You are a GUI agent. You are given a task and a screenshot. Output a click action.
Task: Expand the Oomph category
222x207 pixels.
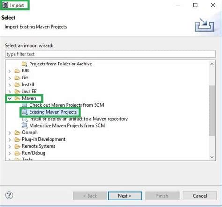point(10,133)
